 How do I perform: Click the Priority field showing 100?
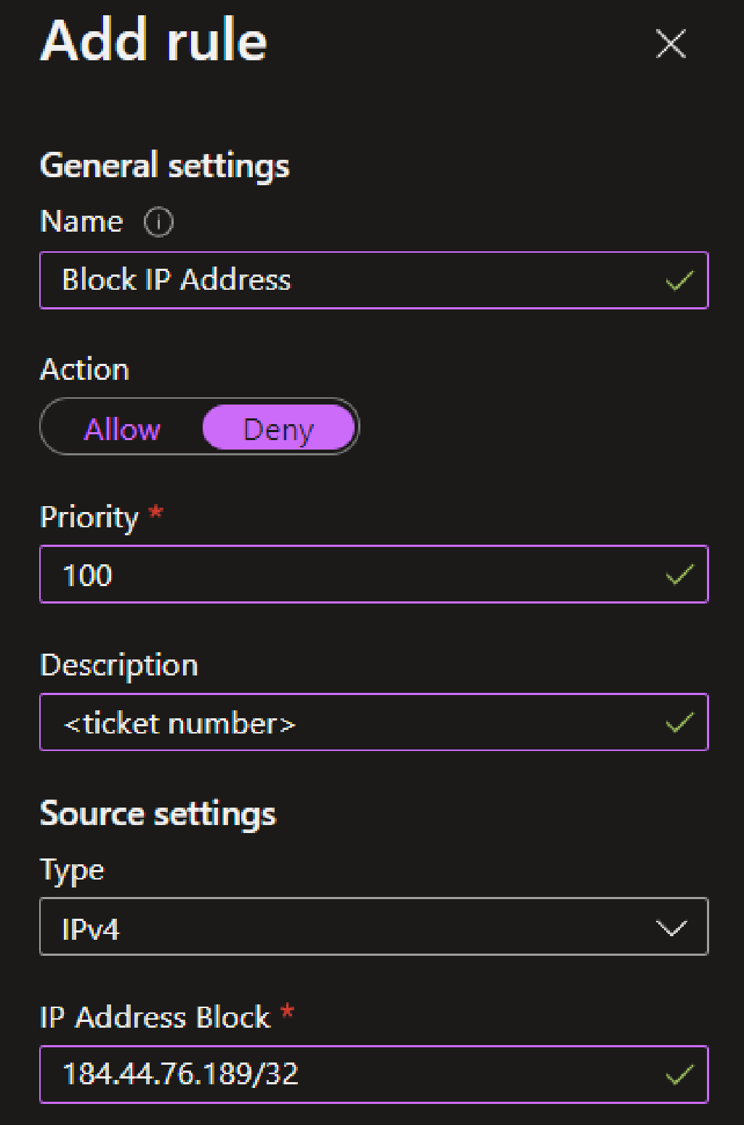373,574
